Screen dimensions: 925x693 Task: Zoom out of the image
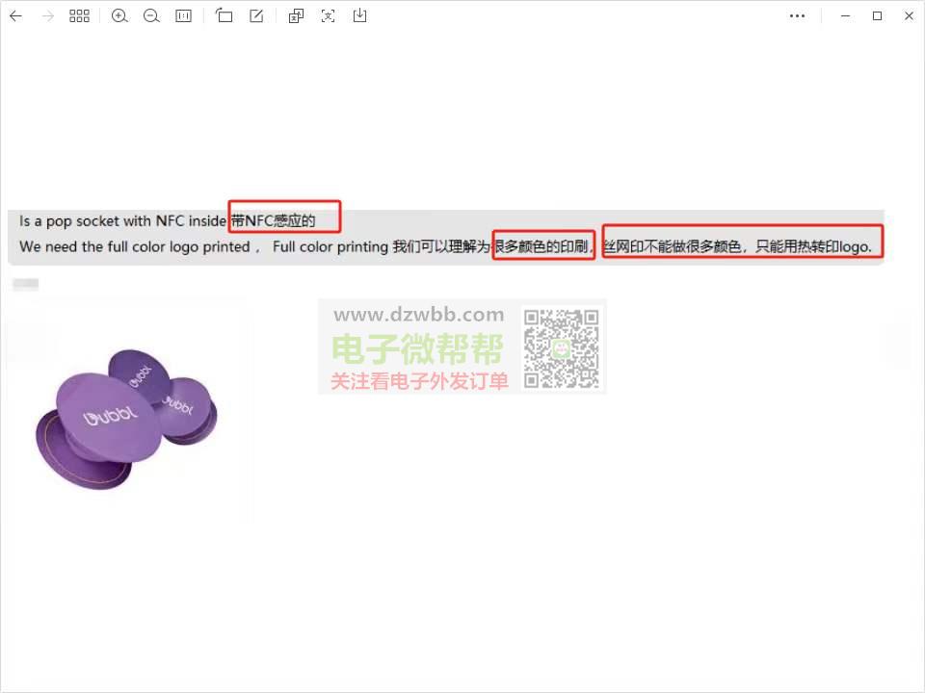click(x=151, y=16)
